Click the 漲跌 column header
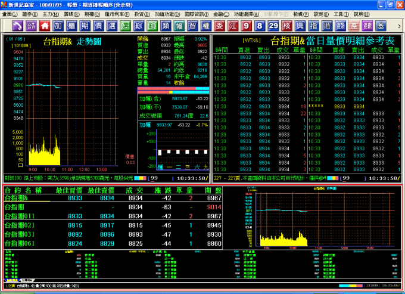This screenshot has width=405, height=294. (x=161, y=190)
